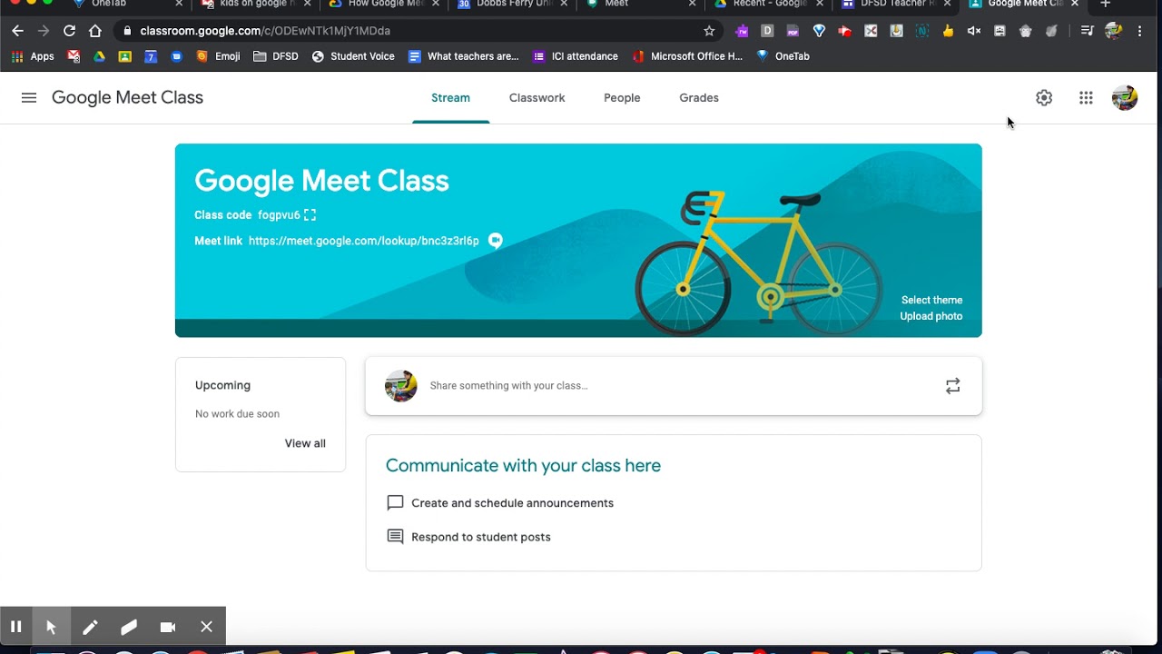The width and height of the screenshot is (1162, 654).
Task: Select the mouse pointer recording tool
Action: (x=51, y=627)
